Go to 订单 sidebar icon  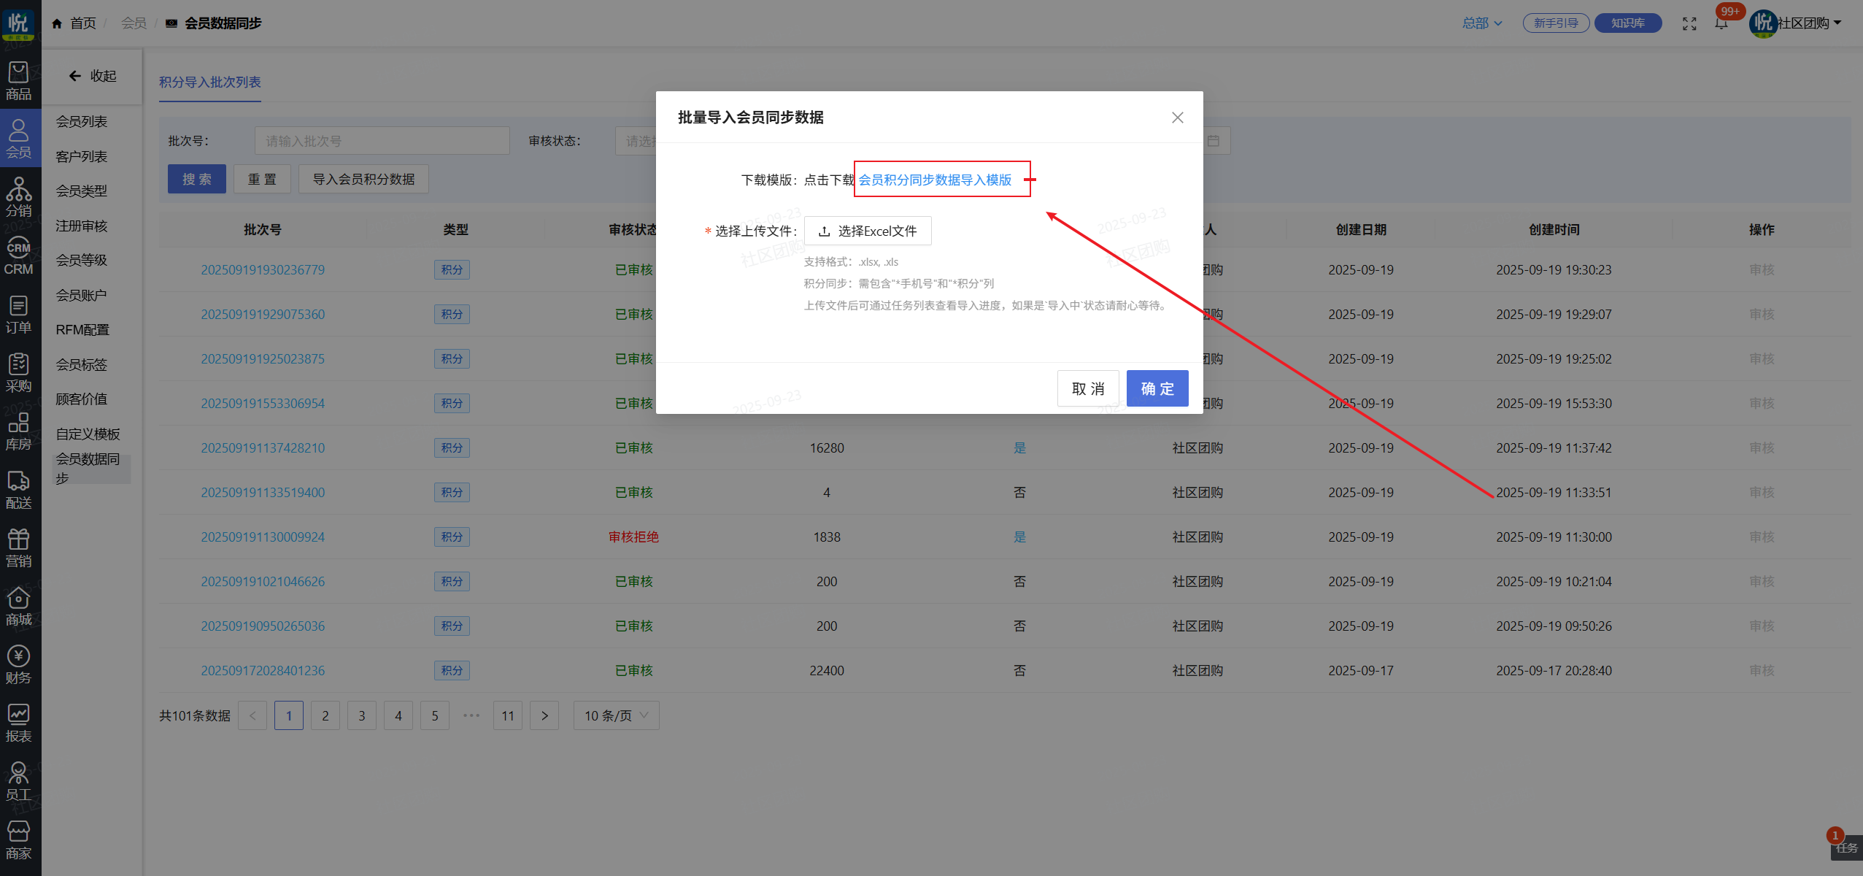click(x=19, y=314)
